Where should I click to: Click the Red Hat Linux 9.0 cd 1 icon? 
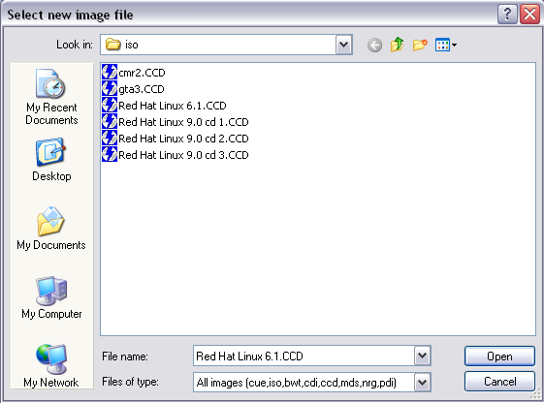(110, 121)
